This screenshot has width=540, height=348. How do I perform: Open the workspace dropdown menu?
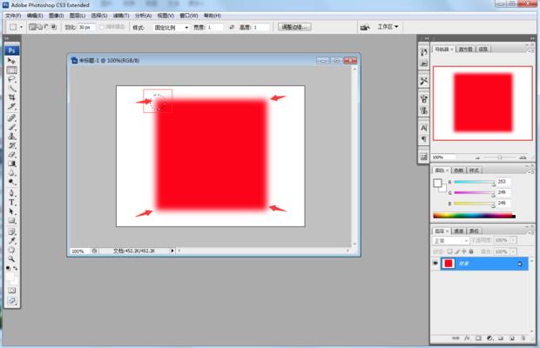click(x=388, y=27)
